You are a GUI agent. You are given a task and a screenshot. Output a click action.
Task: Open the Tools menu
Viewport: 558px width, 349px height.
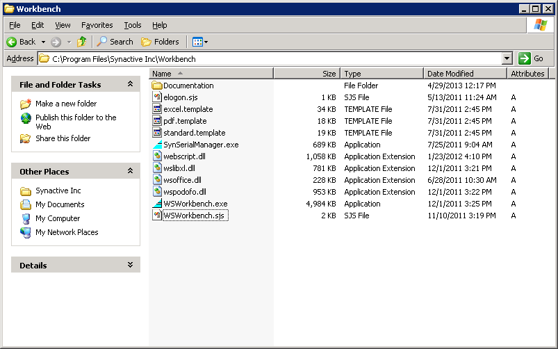(133, 25)
